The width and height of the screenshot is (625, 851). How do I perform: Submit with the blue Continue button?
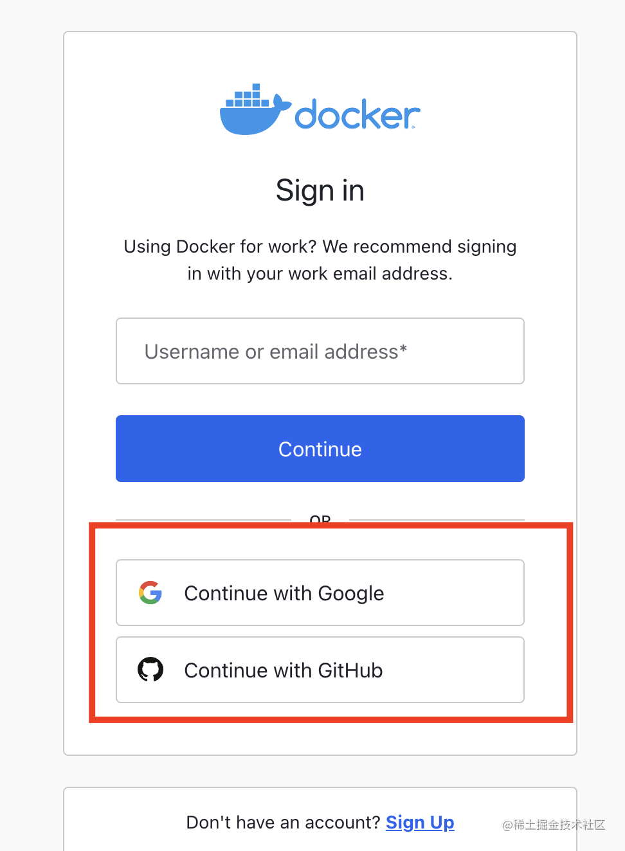point(320,449)
